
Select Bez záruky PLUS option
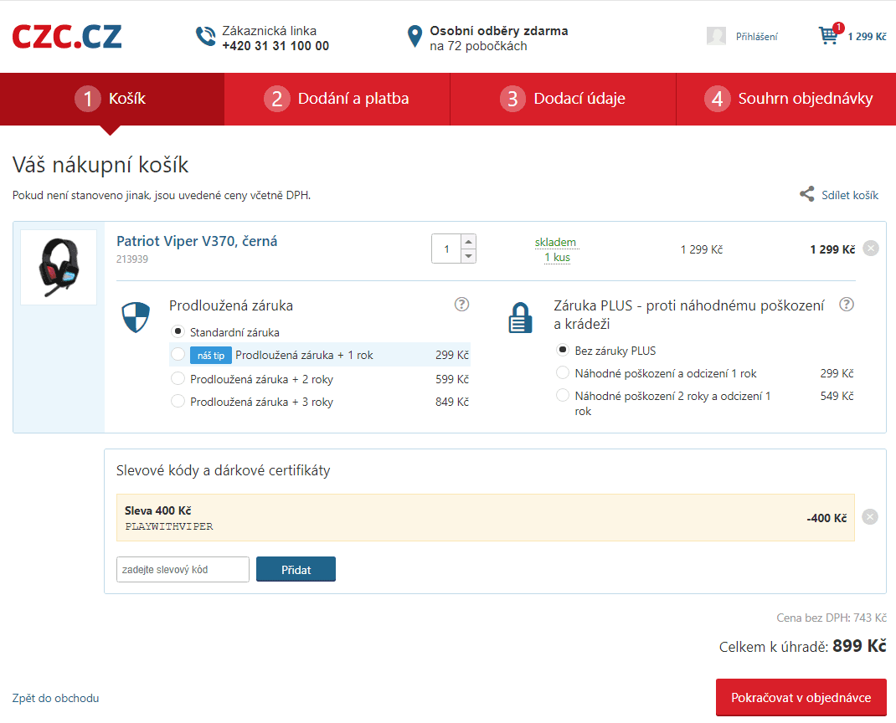(563, 350)
